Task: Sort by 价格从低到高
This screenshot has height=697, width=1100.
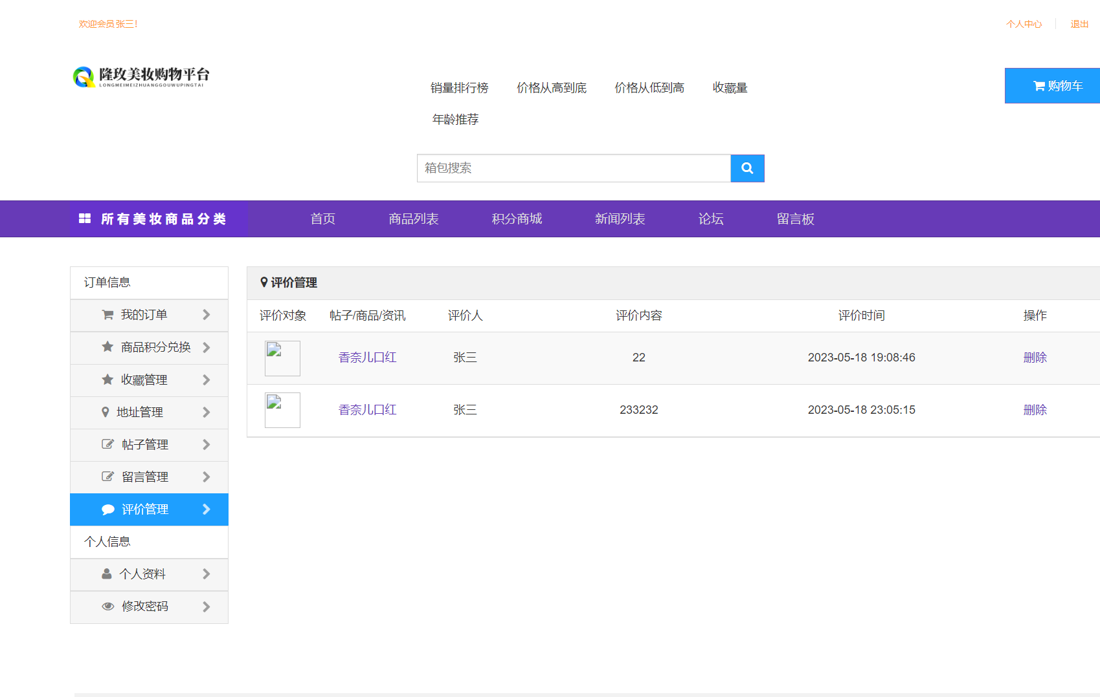Action: coord(649,88)
